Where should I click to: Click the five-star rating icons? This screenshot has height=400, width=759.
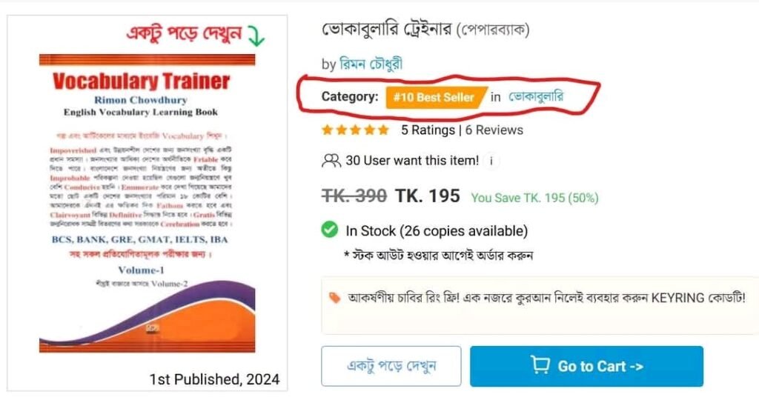click(355, 130)
